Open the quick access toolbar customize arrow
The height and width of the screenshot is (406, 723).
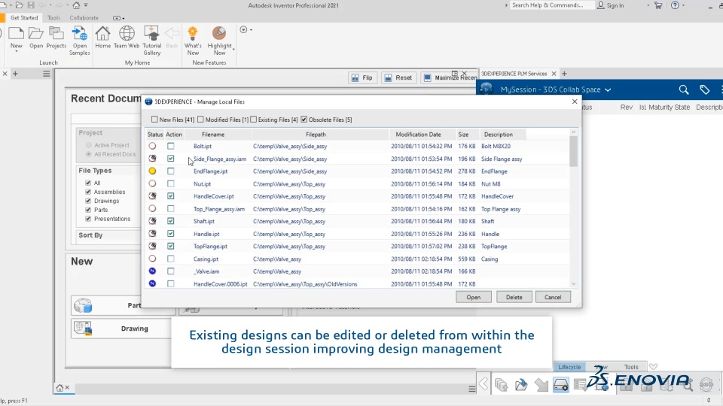86,5
